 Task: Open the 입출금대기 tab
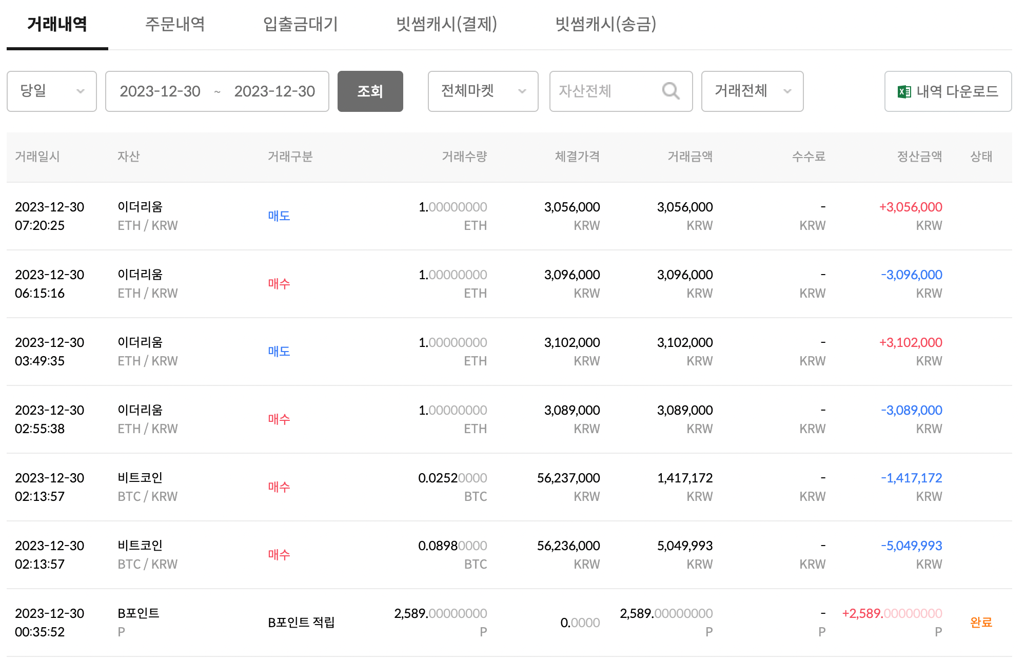coord(300,24)
